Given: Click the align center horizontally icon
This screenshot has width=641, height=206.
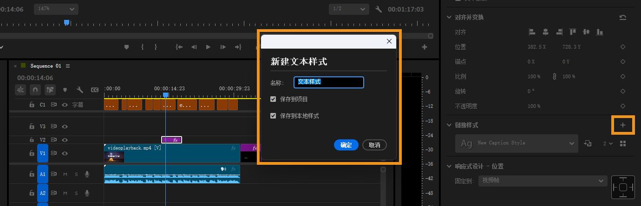Looking at the screenshot, I should (546, 32).
